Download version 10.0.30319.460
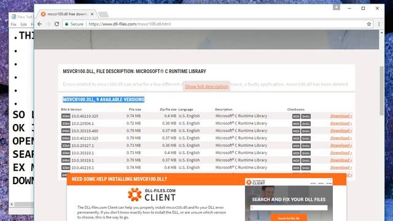393x221 pixels. (x=341, y=131)
